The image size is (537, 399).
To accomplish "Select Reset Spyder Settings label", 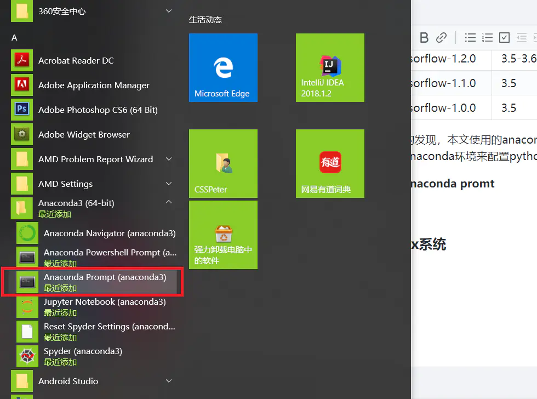I will [x=110, y=327].
